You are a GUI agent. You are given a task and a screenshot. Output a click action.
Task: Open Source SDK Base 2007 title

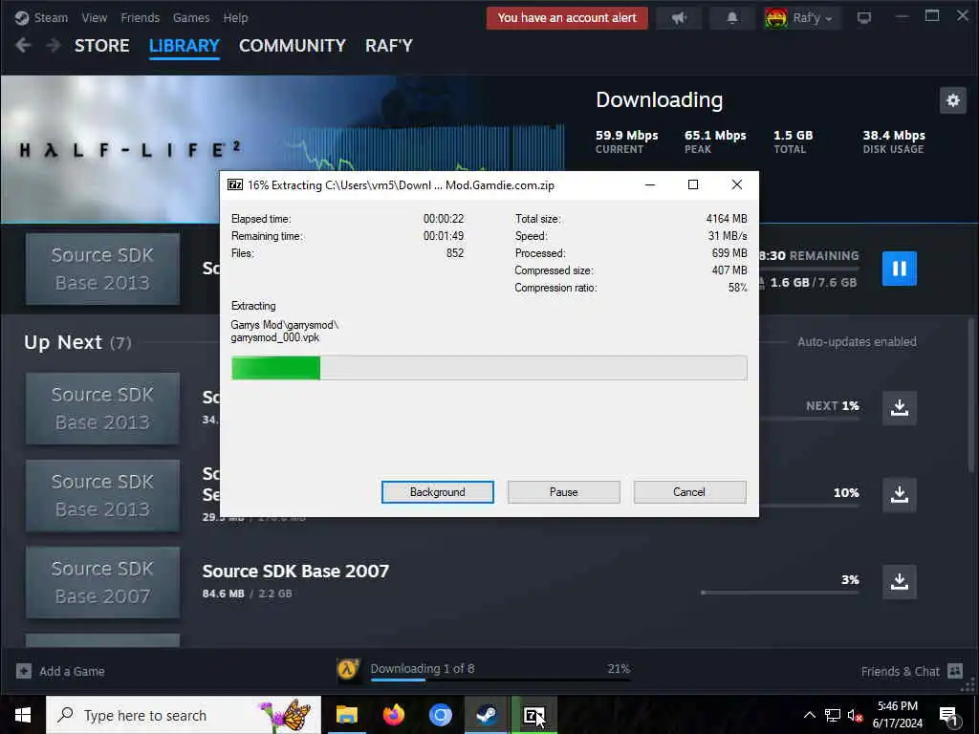coord(295,571)
